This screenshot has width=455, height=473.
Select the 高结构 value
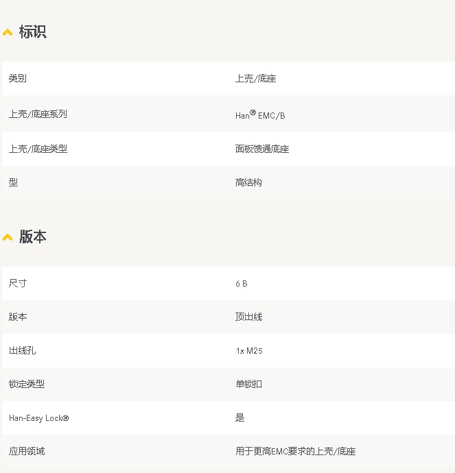point(248,182)
